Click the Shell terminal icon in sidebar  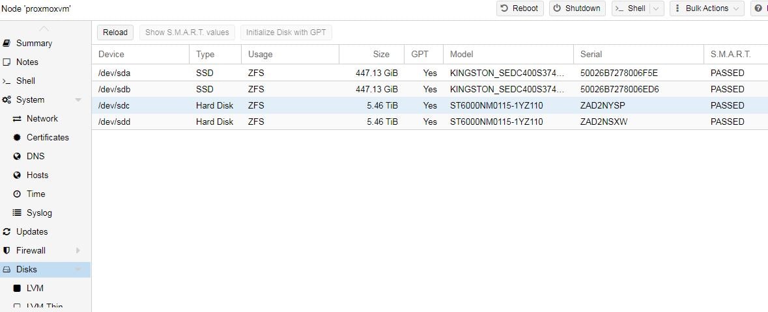click(x=7, y=81)
